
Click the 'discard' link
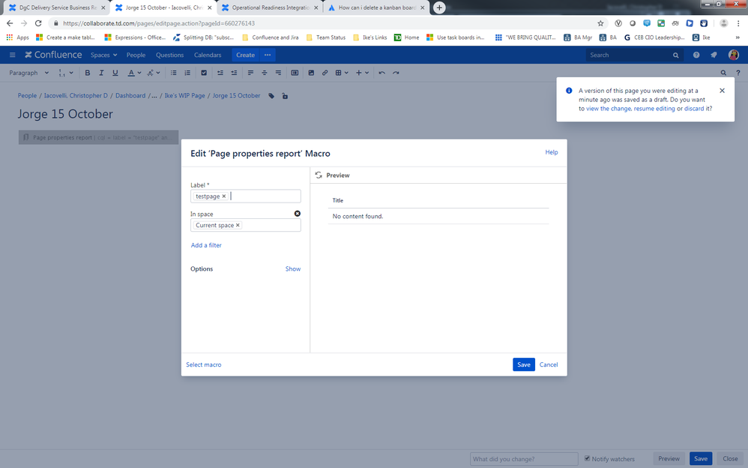[x=694, y=109]
